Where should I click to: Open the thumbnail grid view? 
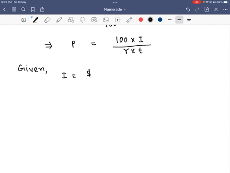(14, 10)
